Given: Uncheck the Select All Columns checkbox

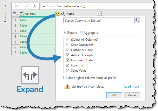Looking at the screenshot, I should (x=68, y=40).
